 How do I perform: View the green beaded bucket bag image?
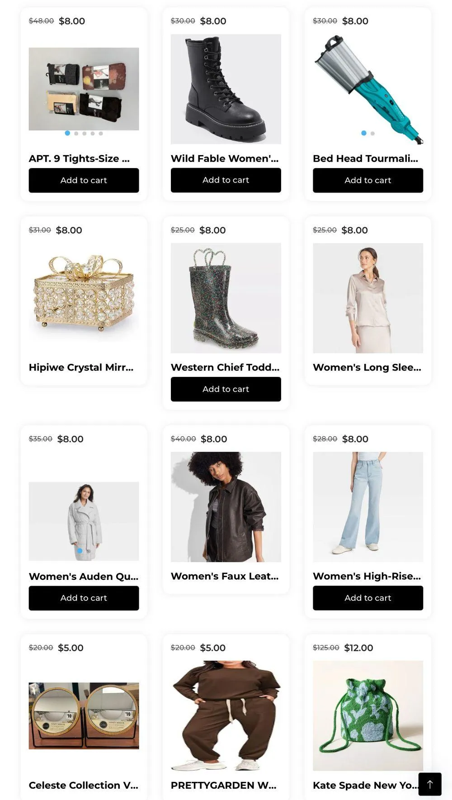(x=368, y=715)
